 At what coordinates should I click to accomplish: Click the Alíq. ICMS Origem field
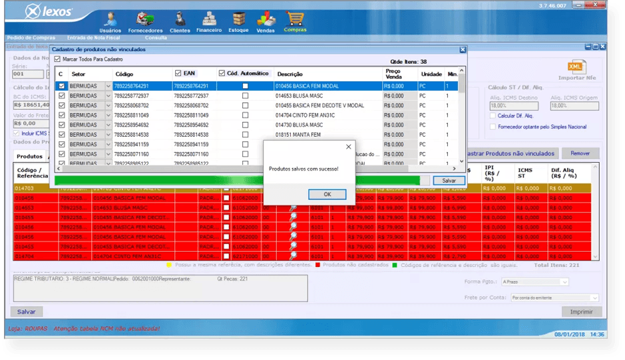coord(574,106)
